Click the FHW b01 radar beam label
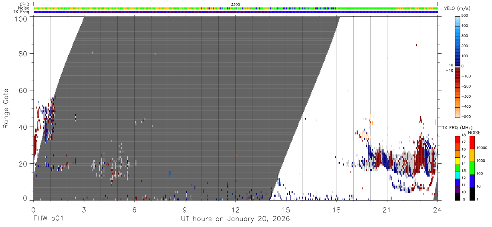Image resolution: width=492 pixels, height=227 pixels. (x=48, y=219)
